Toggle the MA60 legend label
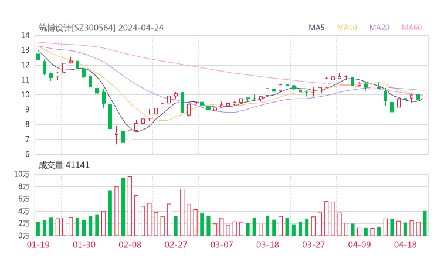This screenshot has width=434, height=258. tap(412, 28)
